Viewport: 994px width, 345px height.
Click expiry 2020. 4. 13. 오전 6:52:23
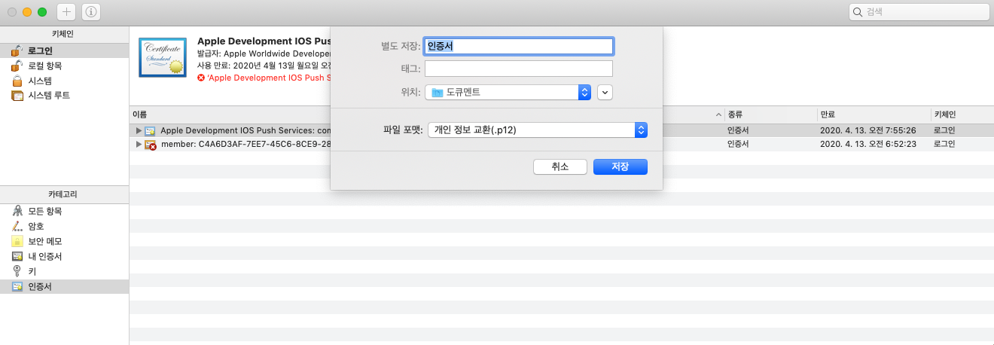[x=868, y=144]
